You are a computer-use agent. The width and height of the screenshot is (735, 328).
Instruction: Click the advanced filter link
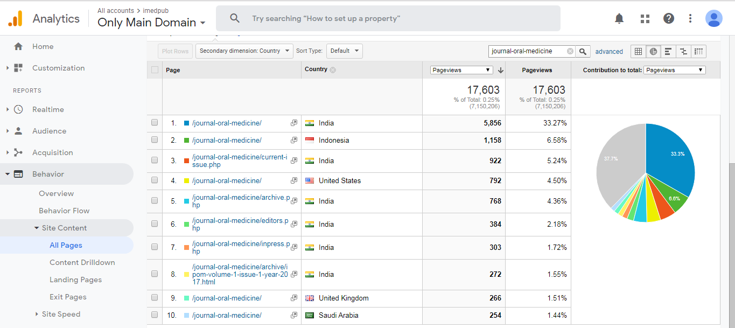pyautogui.click(x=609, y=52)
